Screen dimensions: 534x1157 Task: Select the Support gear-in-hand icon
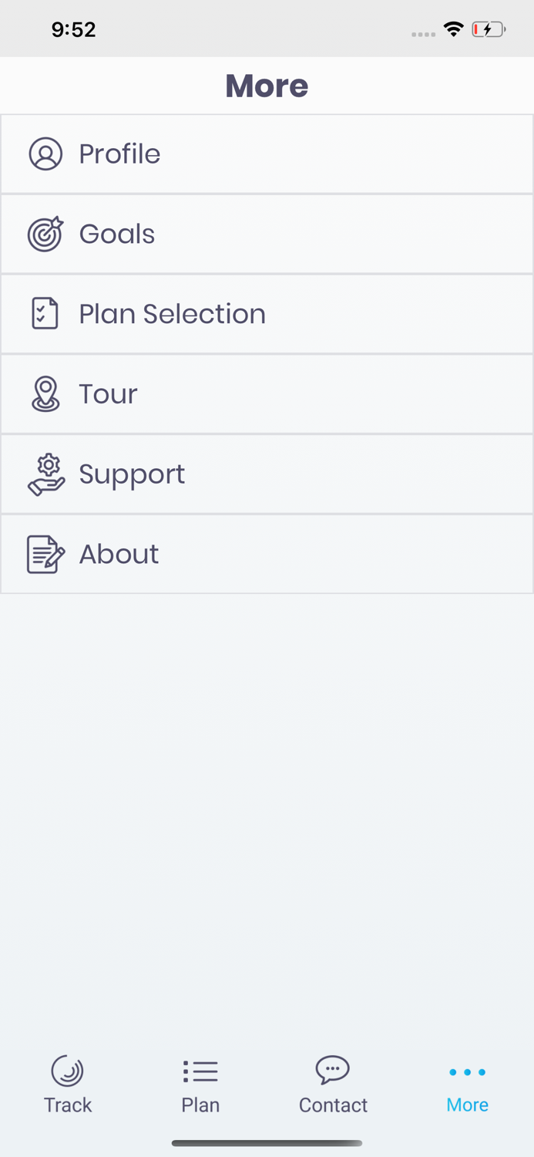[x=46, y=474]
